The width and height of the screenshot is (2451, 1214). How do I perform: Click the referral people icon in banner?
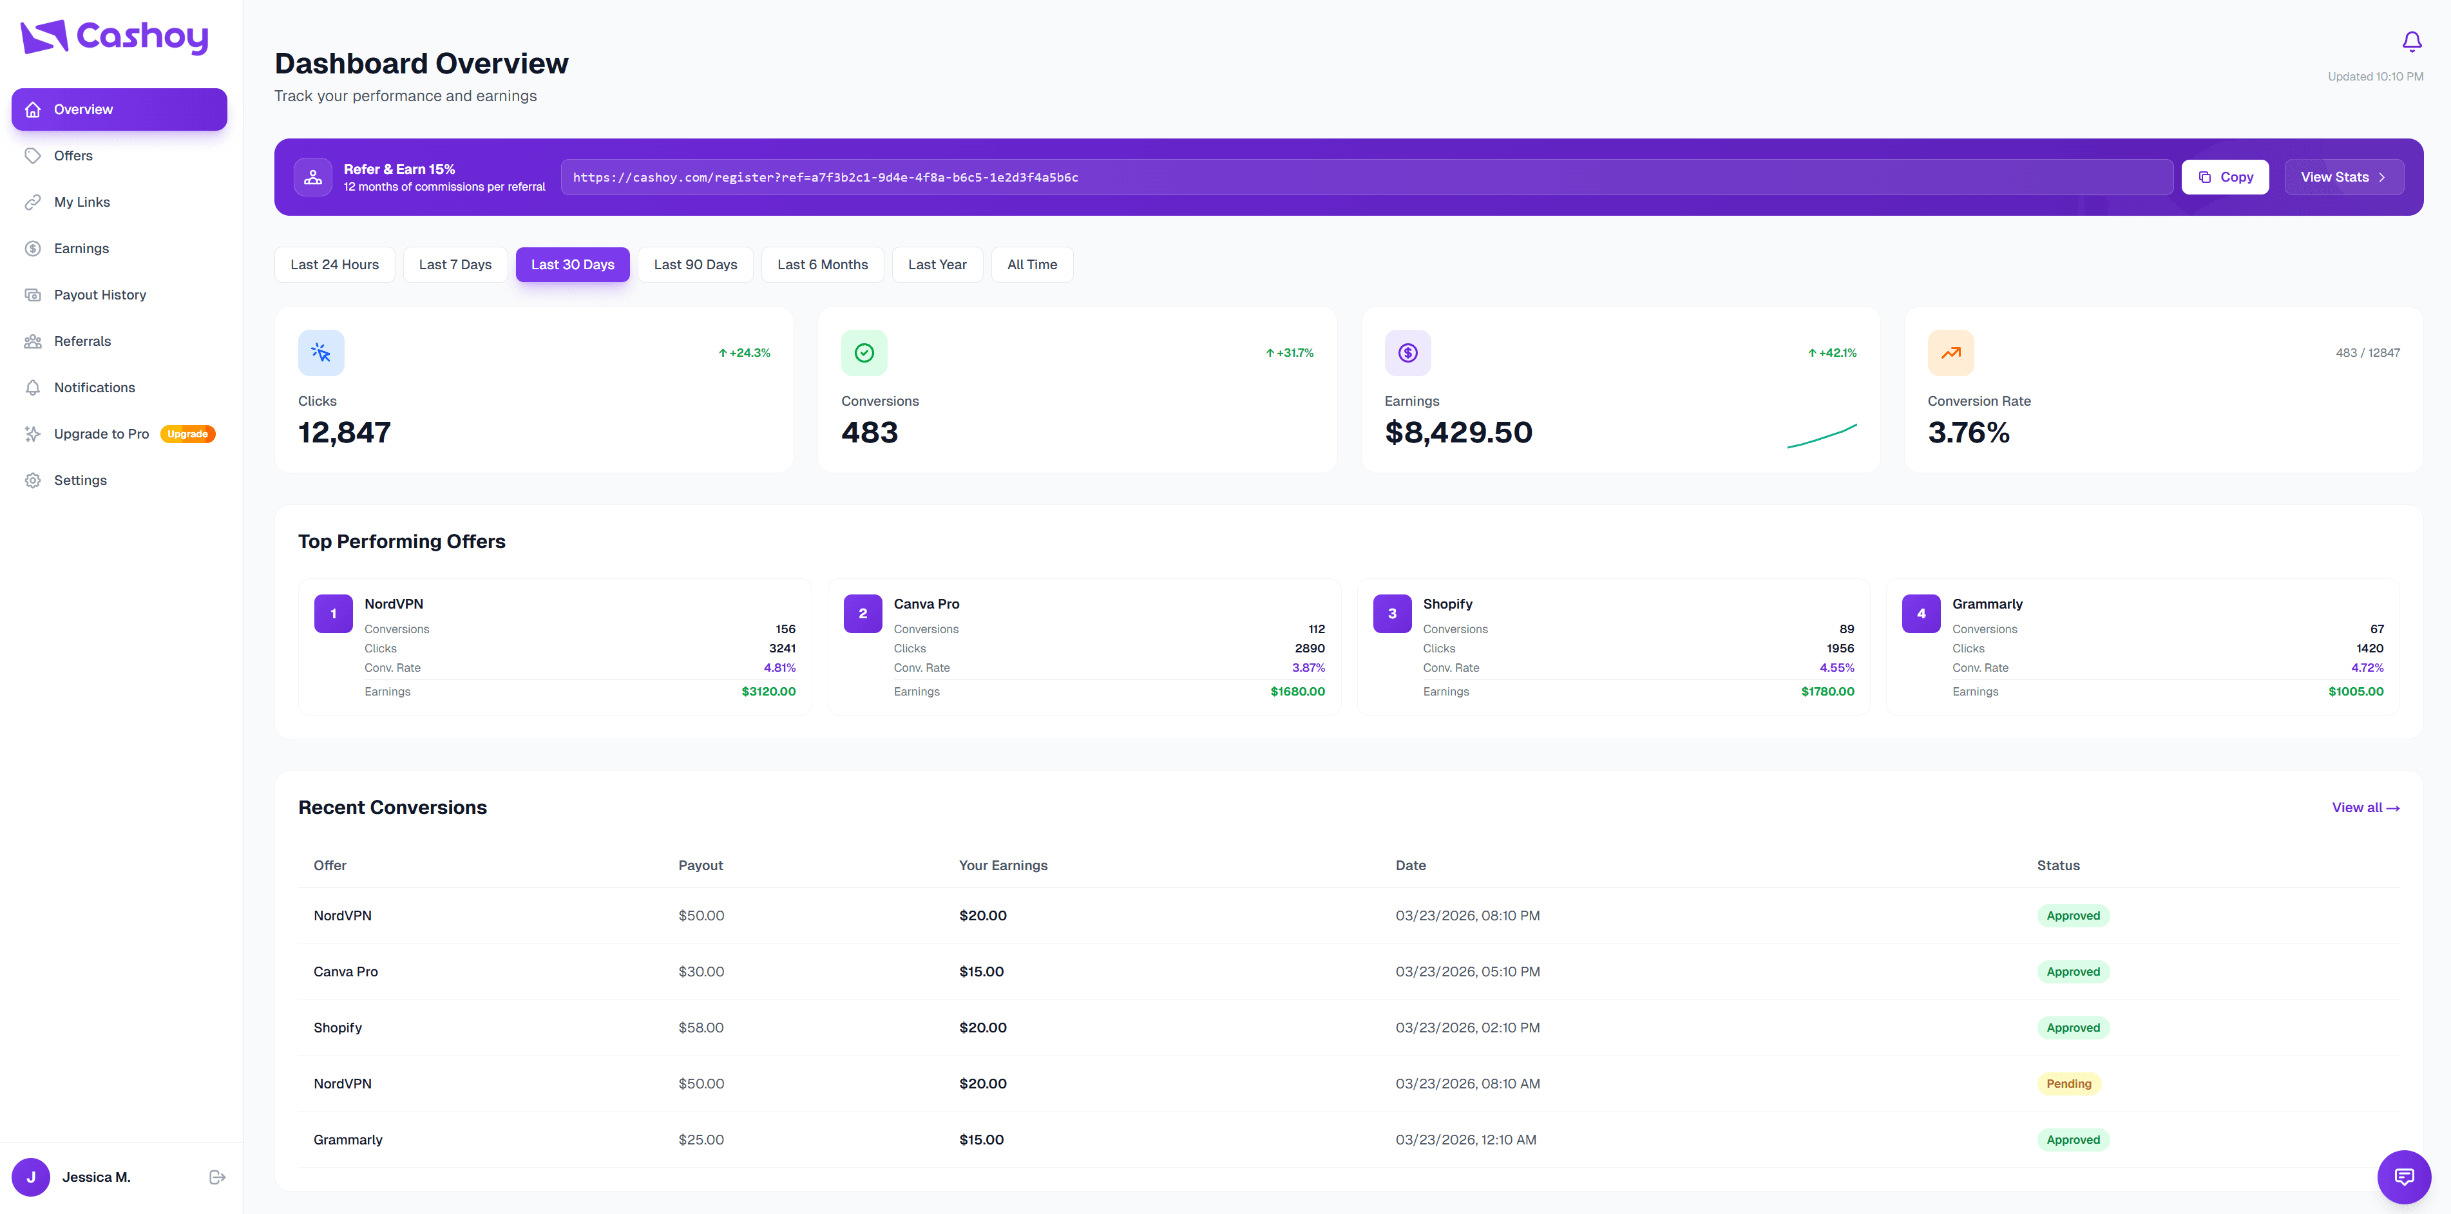click(313, 177)
